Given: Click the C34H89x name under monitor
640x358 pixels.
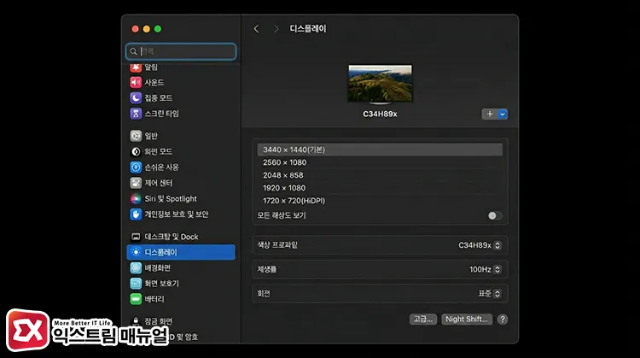Looking at the screenshot, I should pyautogui.click(x=380, y=114).
